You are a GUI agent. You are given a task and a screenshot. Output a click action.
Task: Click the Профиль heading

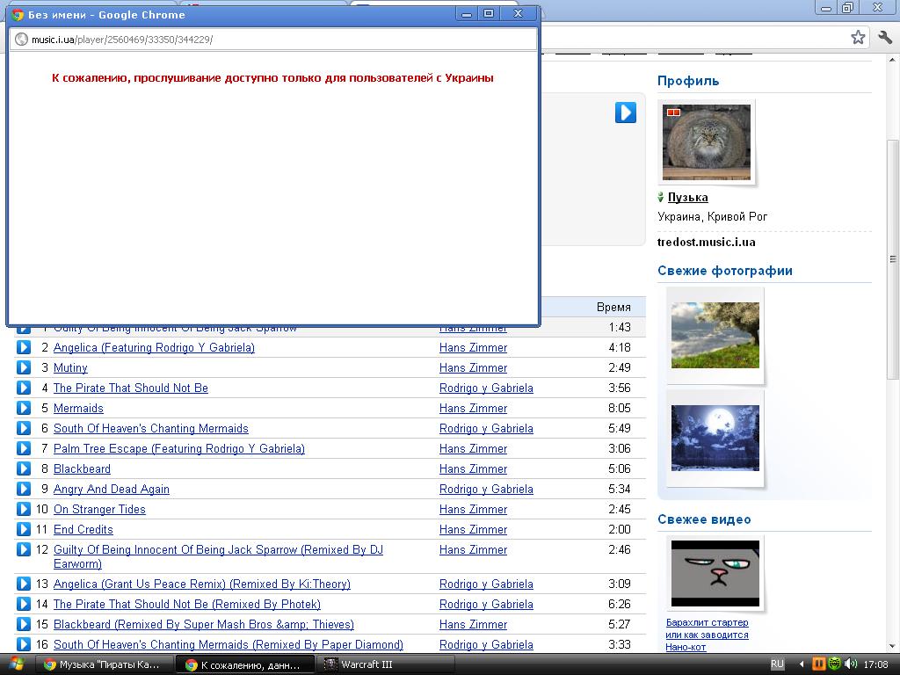(688, 81)
